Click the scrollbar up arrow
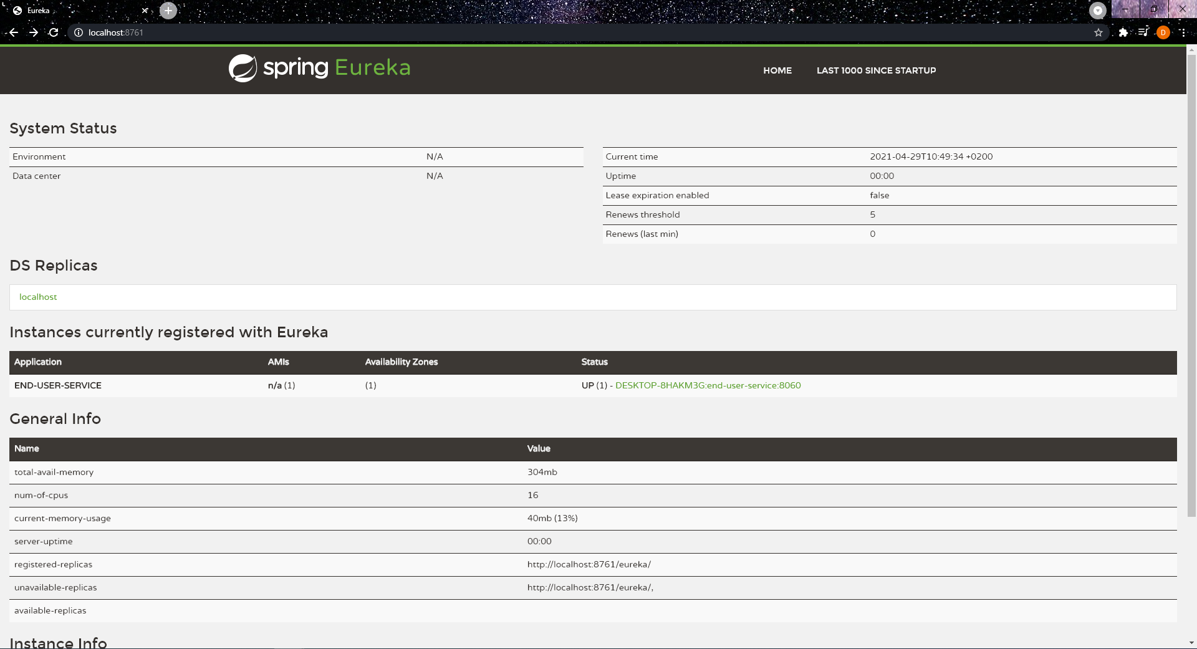 (1191, 50)
